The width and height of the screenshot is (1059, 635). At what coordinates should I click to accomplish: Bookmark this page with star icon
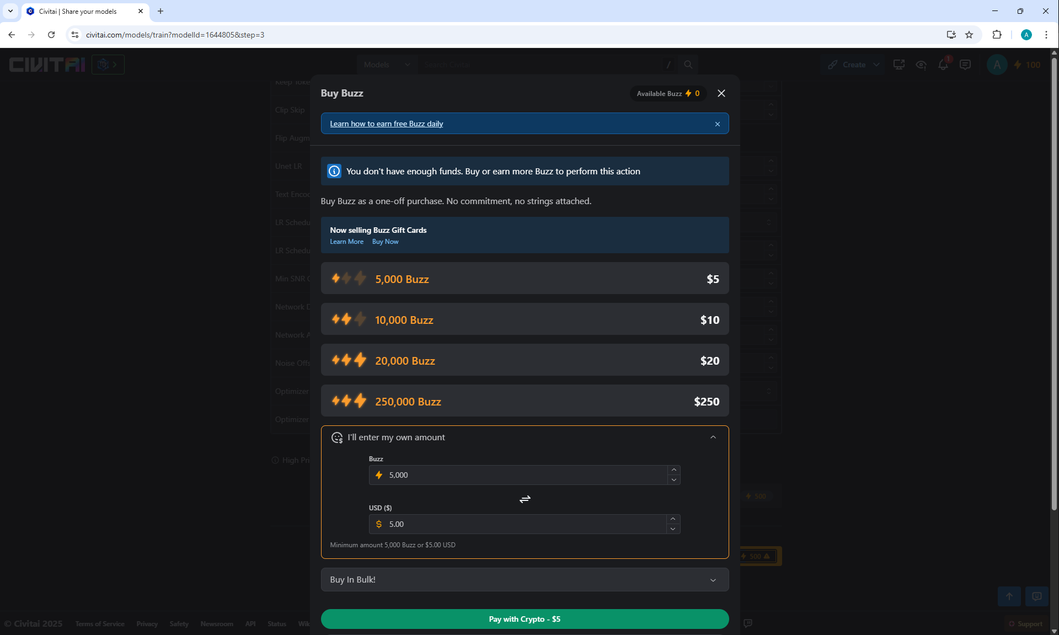(969, 35)
